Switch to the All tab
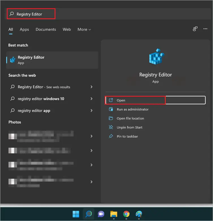Image resolution: width=213 pixels, height=221 pixels. coord(11,29)
